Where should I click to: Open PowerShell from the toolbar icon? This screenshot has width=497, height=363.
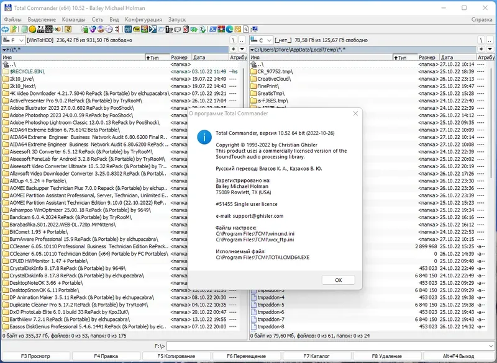point(213,29)
